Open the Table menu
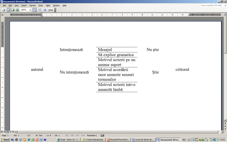Image resolution: width=227 pixels, height=142 pixels. 48,6
